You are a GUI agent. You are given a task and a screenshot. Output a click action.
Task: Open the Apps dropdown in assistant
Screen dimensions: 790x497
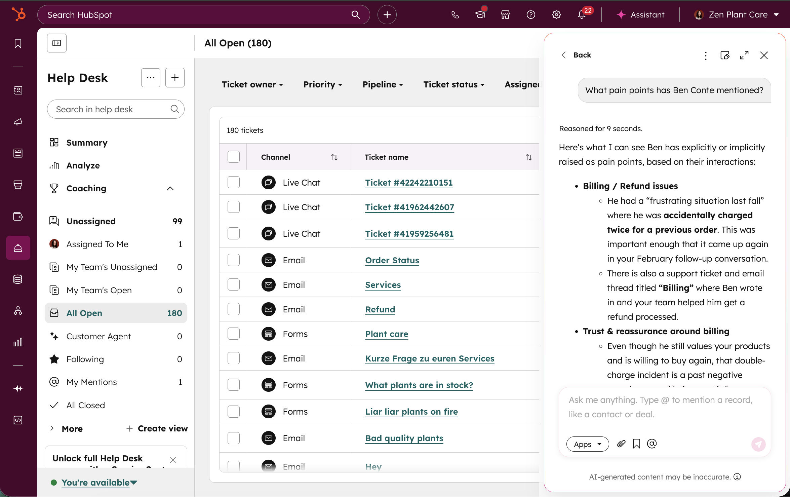[587, 444]
